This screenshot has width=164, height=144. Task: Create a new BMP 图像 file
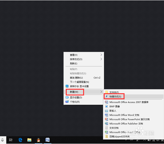point(133,106)
